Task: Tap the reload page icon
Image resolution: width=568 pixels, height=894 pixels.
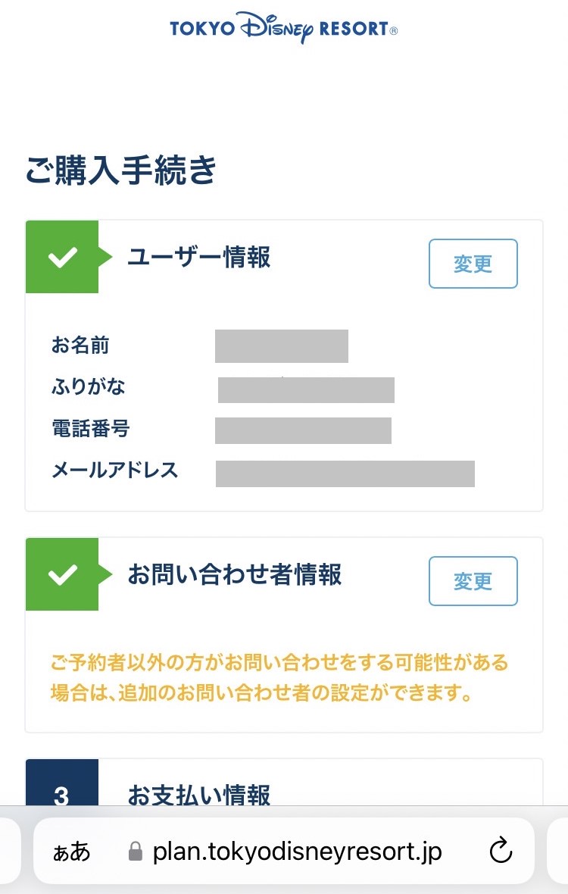Action: (x=501, y=851)
